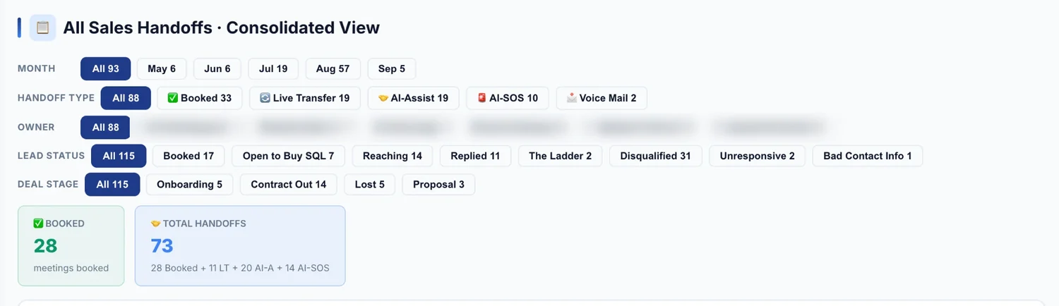Open the Booked 28 meetings card
The height and width of the screenshot is (306, 1059).
(x=71, y=245)
